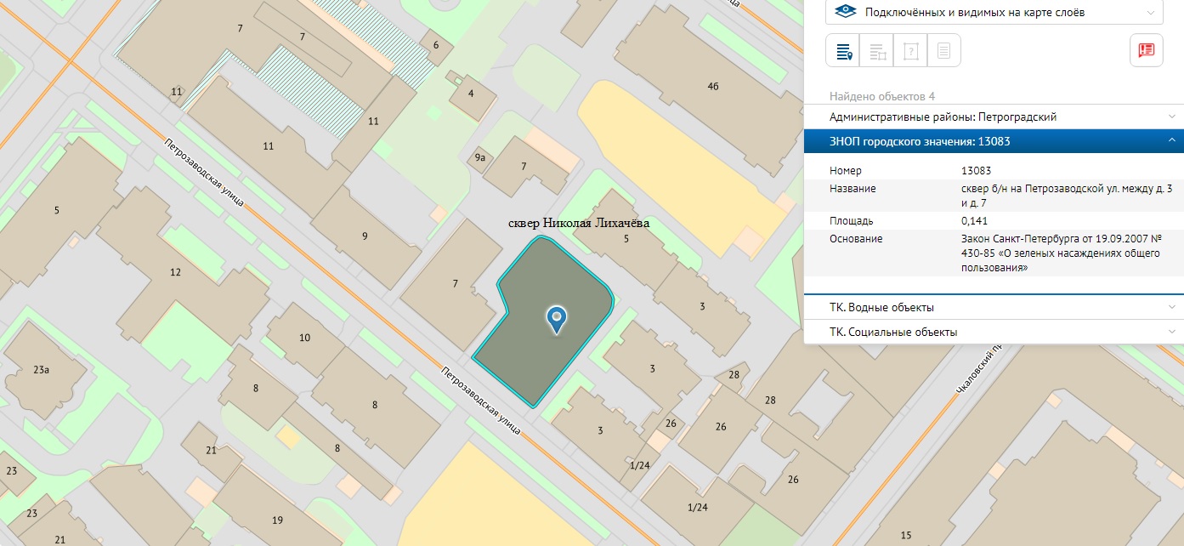Click the blue map pin marker
The image size is (1184, 546).
(557, 319)
